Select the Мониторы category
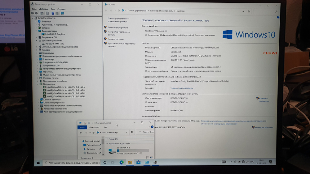Screen dimensions: 310x174 pos(48,72)
